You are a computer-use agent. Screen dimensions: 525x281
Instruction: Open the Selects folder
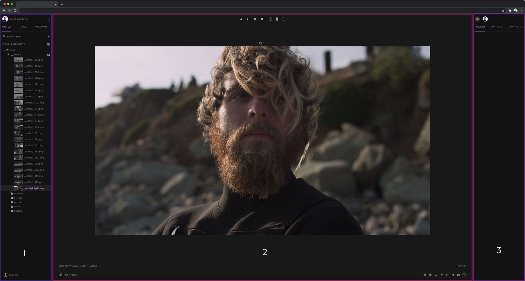[16, 198]
